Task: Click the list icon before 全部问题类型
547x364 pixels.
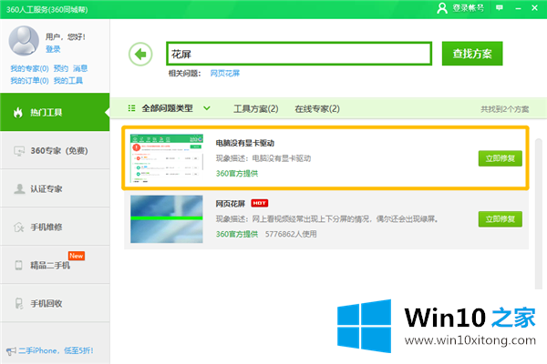Action: (131, 108)
